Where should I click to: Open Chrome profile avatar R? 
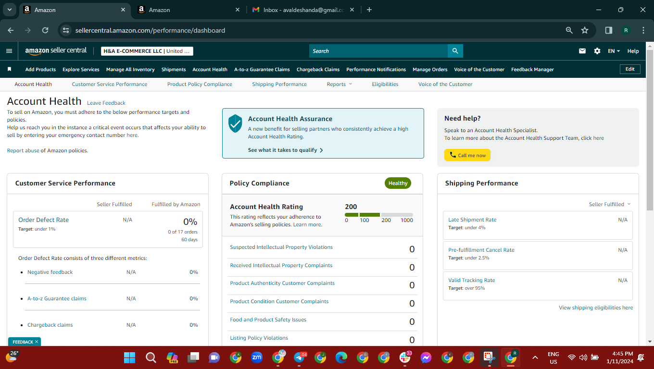[x=626, y=30]
